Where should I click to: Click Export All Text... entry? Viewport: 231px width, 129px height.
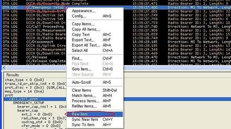tap(86, 45)
